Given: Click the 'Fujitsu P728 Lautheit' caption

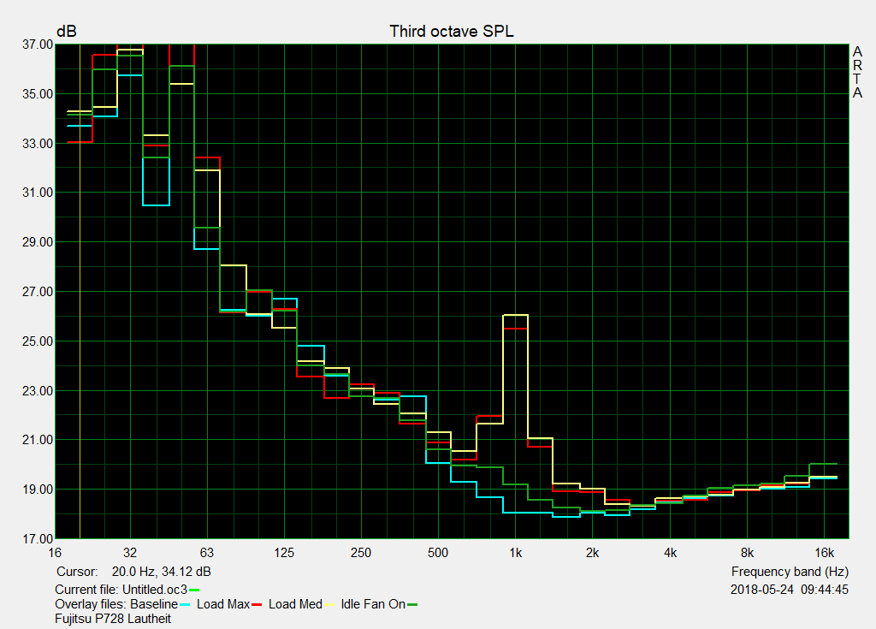Looking at the screenshot, I should click(x=113, y=619).
